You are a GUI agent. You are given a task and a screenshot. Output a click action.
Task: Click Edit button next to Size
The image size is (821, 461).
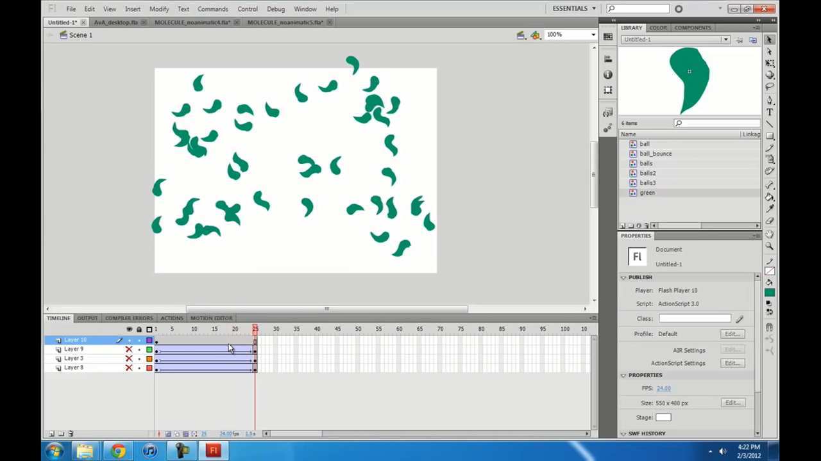732,403
